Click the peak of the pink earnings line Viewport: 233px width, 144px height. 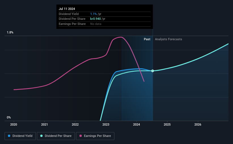click(x=121, y=37)
